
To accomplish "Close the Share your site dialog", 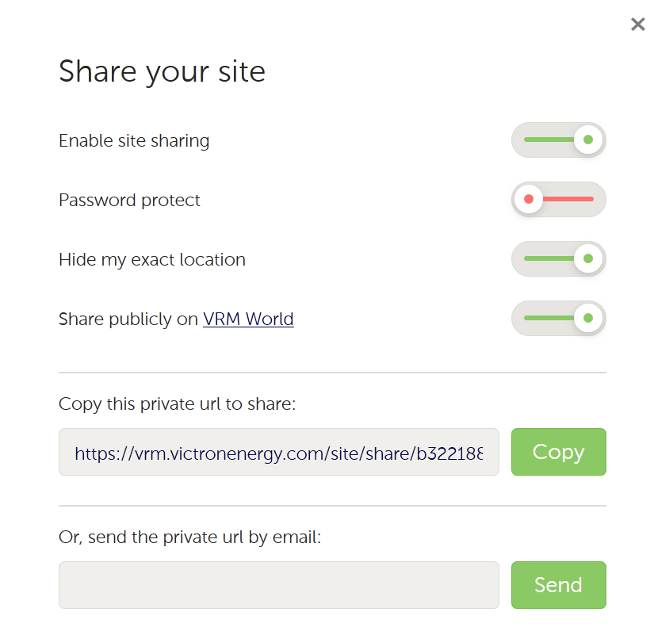I will tap(637, 25).
